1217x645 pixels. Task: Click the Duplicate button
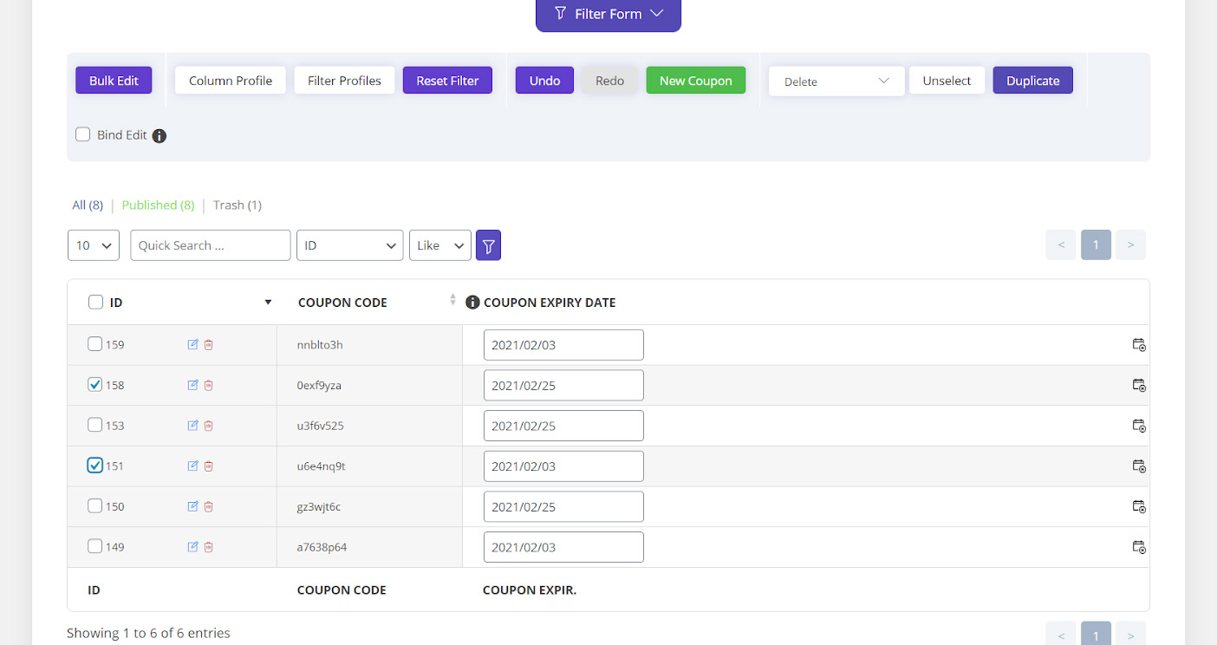tap(1032, 81)
